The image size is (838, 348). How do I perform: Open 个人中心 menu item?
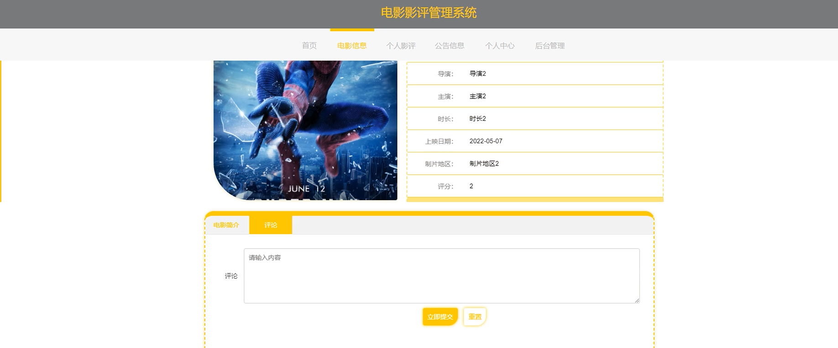point(500,46)
